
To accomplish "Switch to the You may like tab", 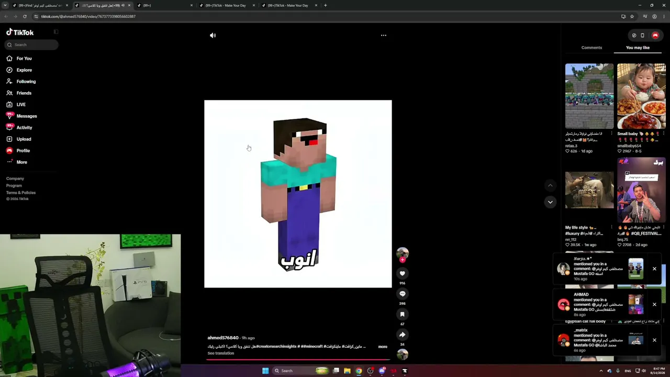I will tap(638, 48).
